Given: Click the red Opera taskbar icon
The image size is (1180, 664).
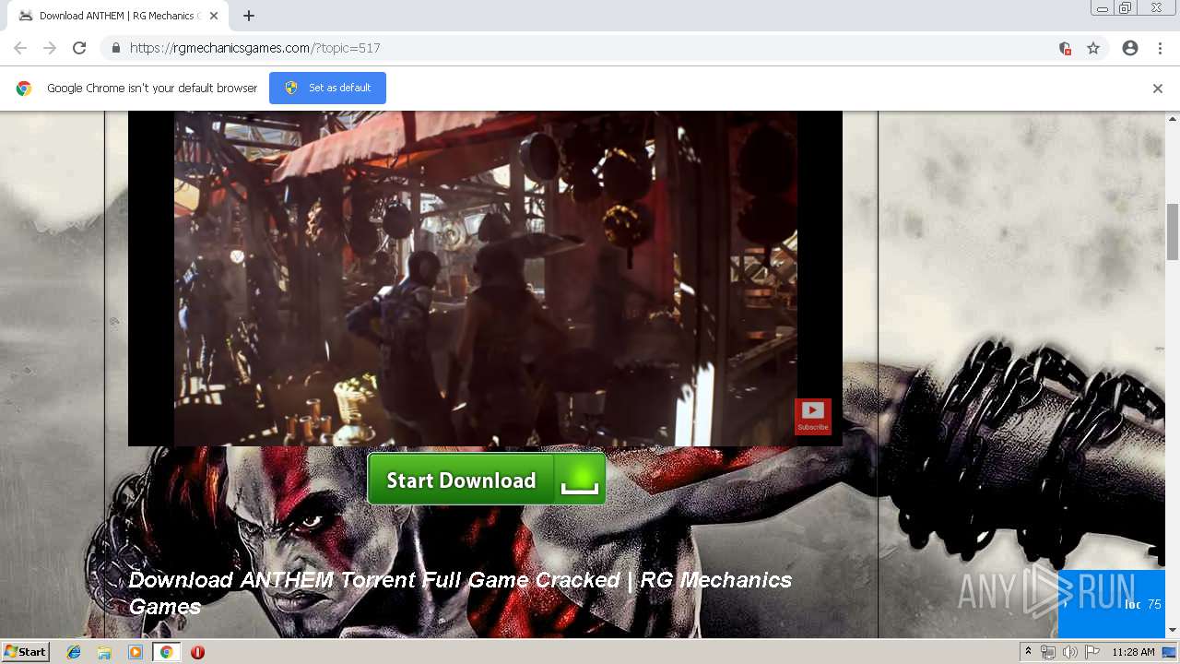Looking at the screenshot, I should coord(197,652).
